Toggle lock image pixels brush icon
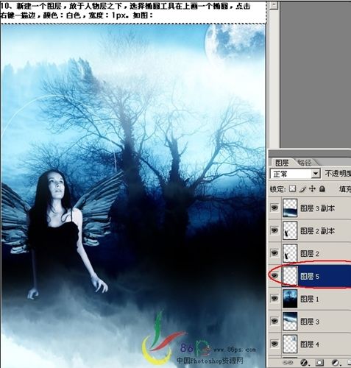Viewport: 351px width, 368px height. (303, 188)
